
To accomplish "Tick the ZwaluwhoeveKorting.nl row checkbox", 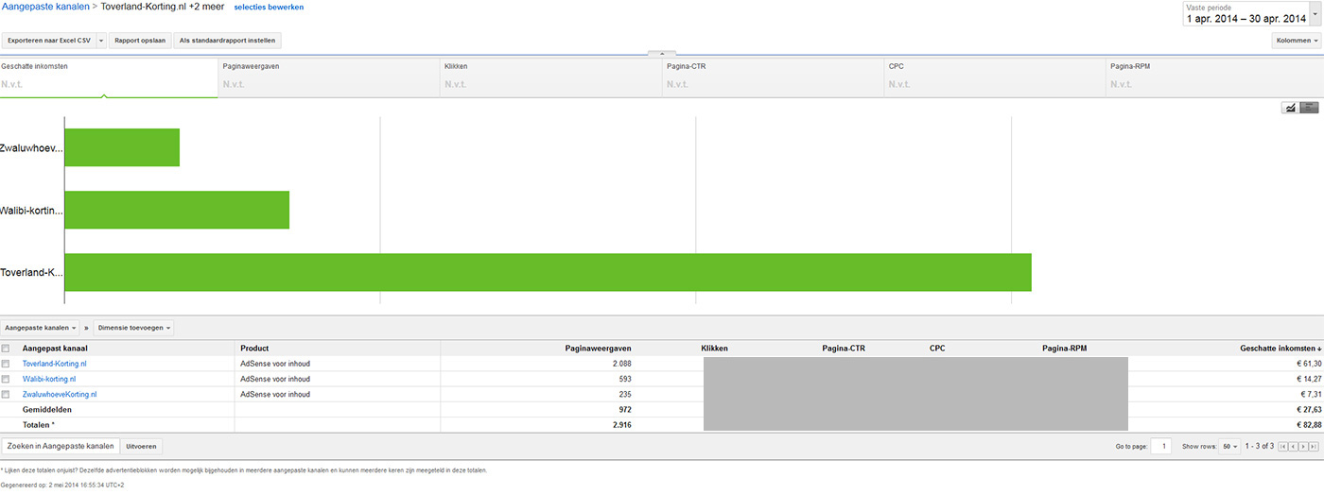I will coord(6,394).
